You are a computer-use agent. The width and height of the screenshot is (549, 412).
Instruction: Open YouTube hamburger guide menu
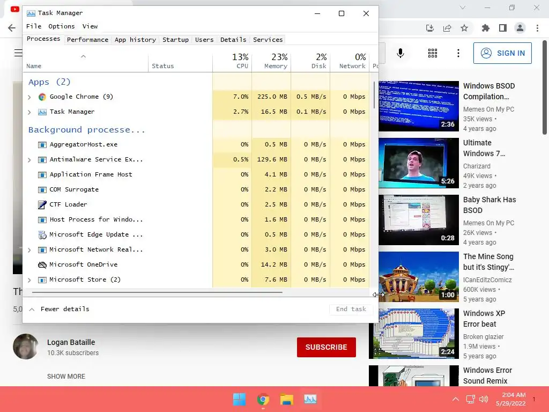pyautogui.click(x=18, y=53)
